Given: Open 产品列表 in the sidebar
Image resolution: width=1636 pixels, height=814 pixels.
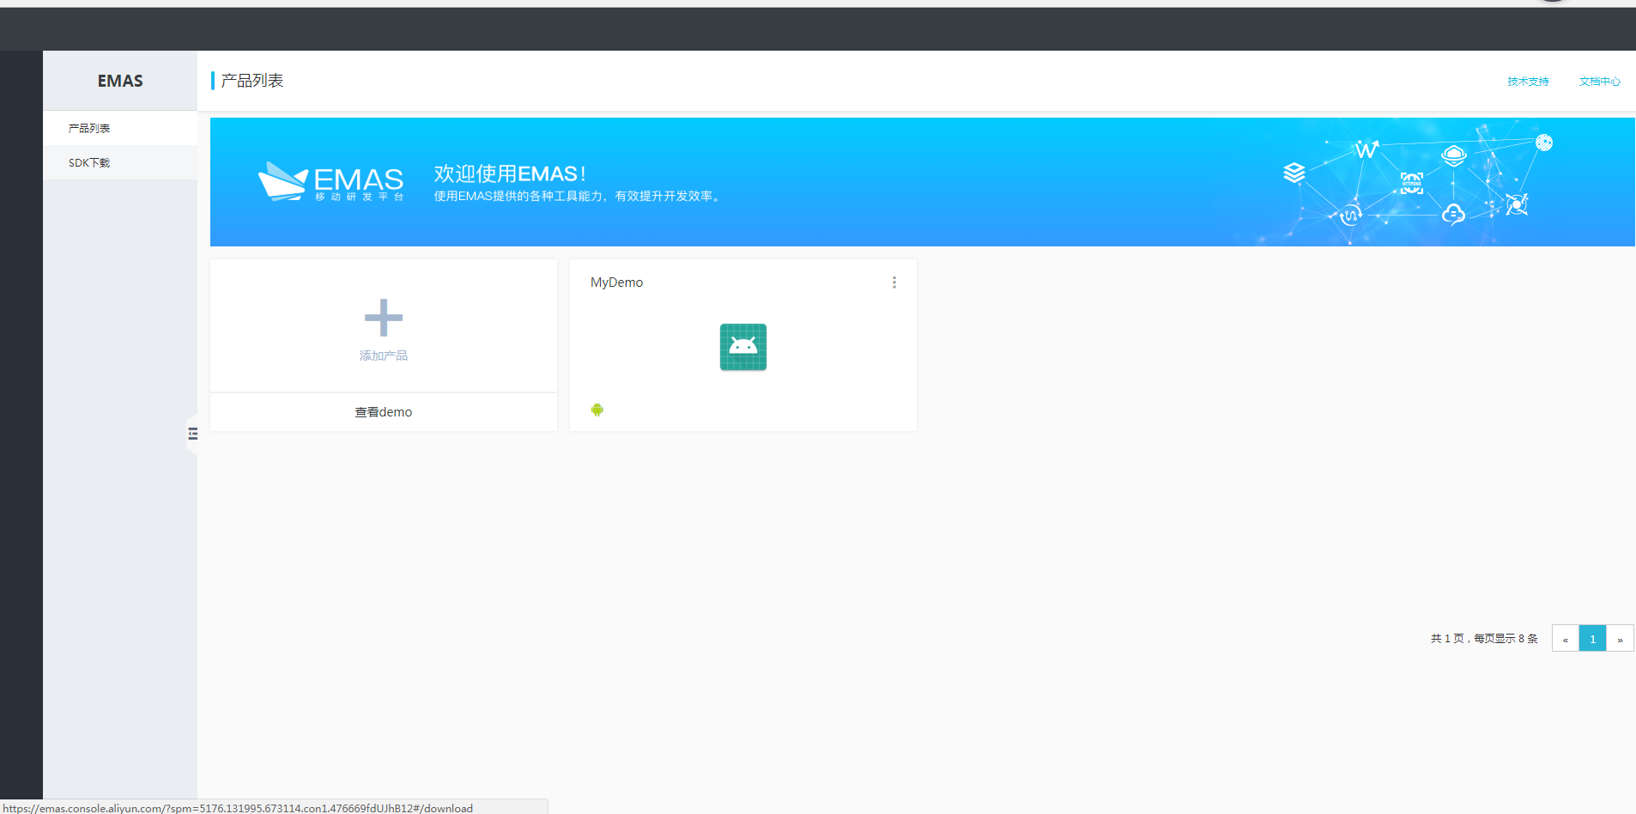Looking at the screenshot, I should click(x=120, y=128).
